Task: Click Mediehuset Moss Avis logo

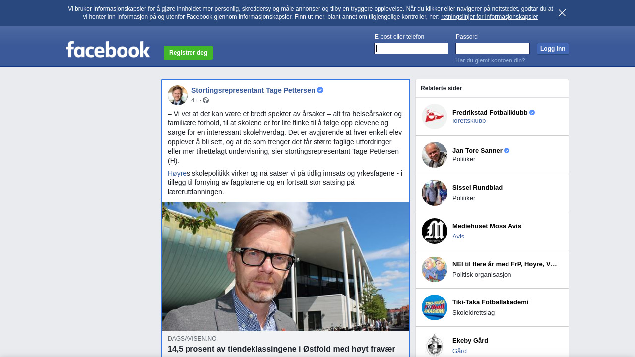Action: [x=435, y=231]
